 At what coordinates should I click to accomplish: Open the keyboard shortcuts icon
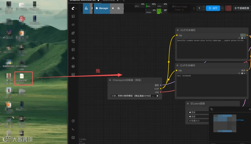73,138
